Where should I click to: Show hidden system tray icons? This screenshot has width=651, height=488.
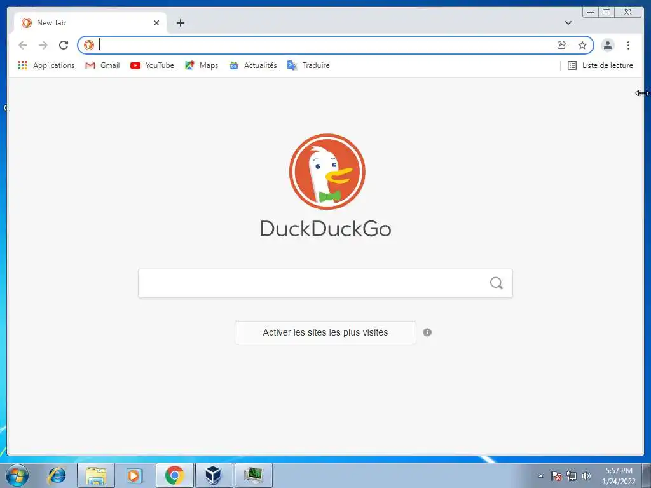pyautogui.click(x=540, y=476)
